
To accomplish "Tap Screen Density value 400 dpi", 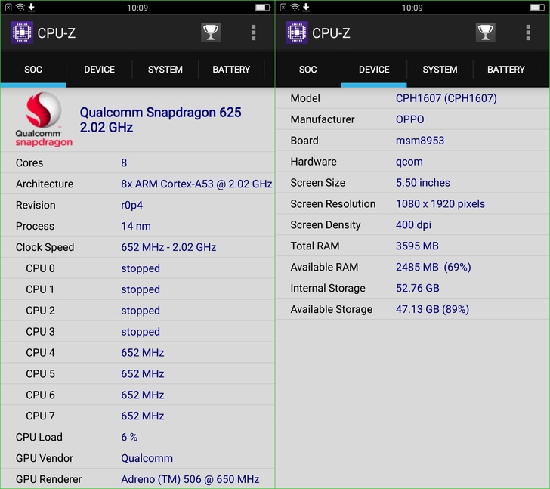I will (413, 225).
